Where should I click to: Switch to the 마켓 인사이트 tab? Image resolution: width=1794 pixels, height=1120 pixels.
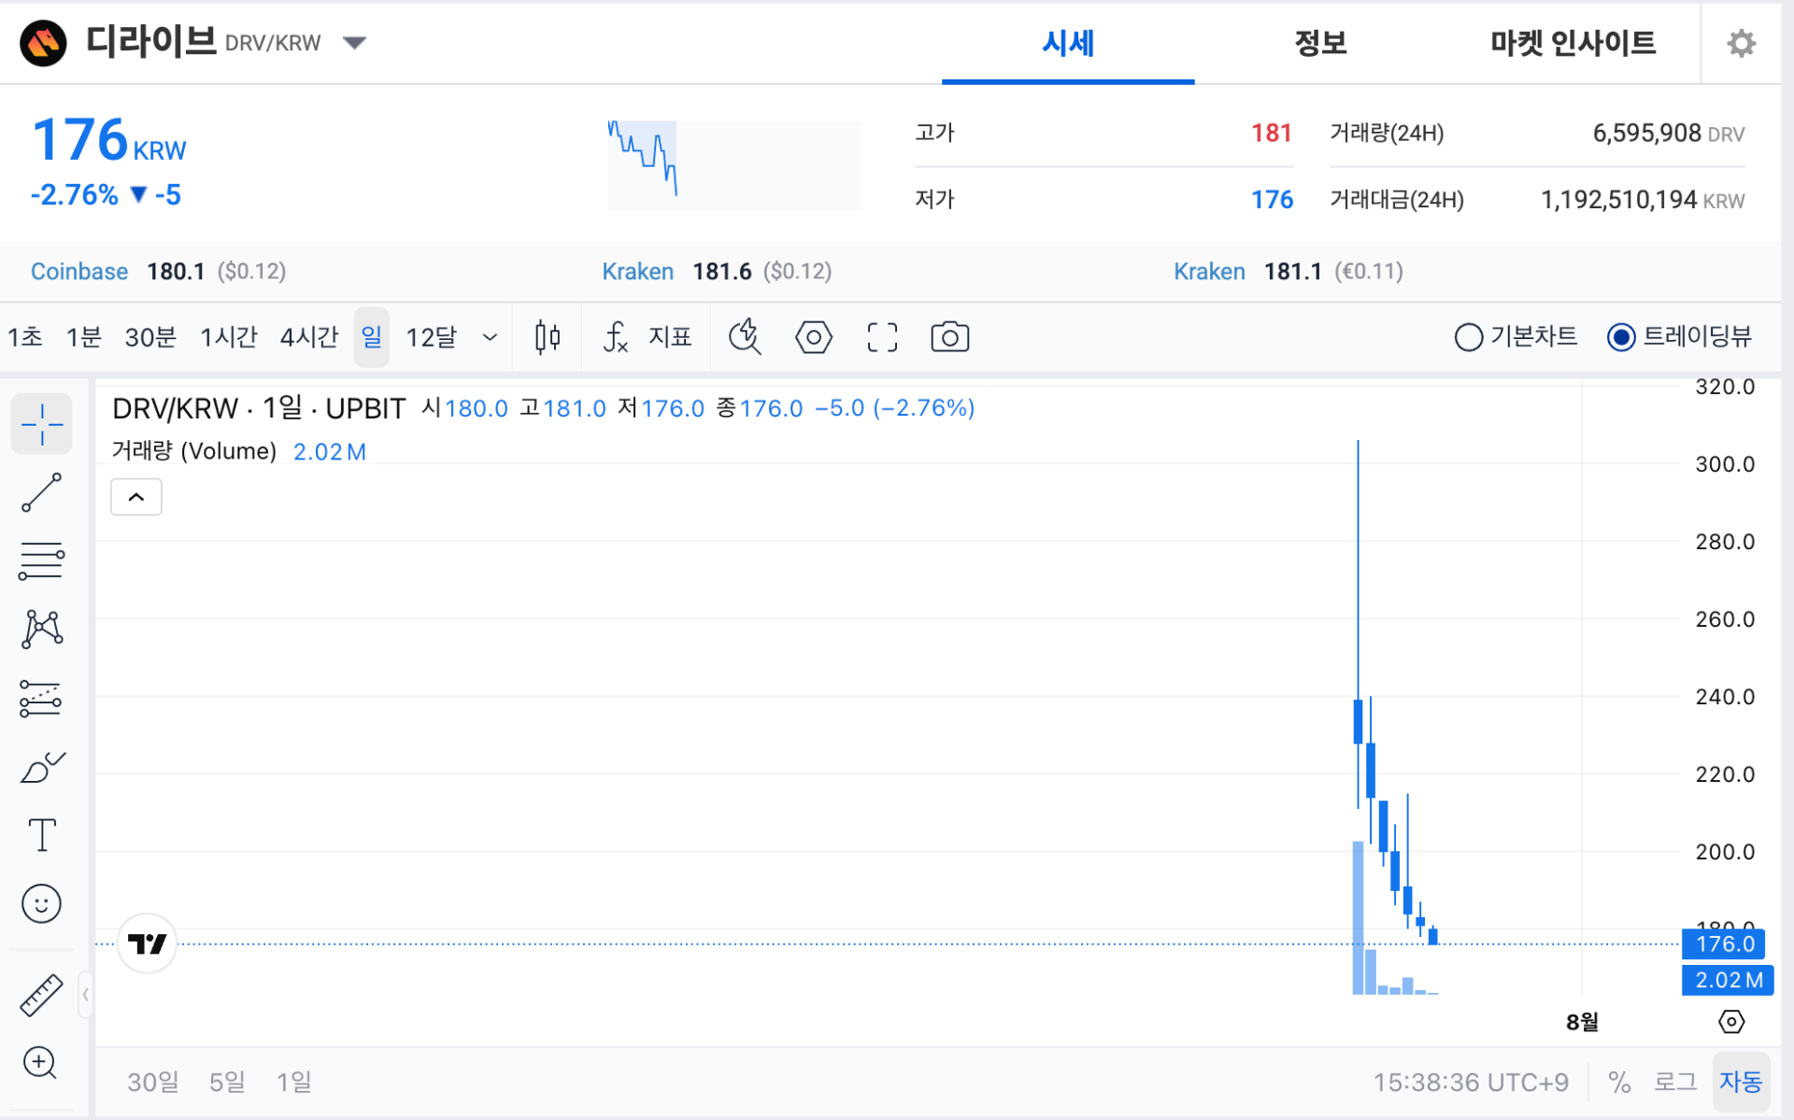[1573, 43]
